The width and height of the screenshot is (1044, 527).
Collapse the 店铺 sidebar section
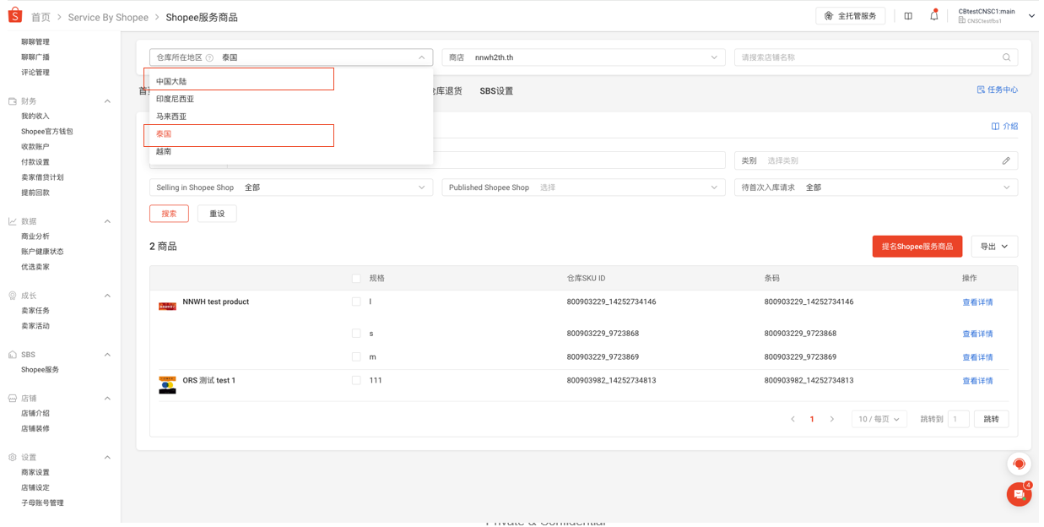(107, 398)
